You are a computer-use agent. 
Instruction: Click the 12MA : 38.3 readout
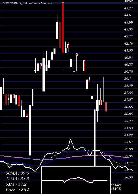tap(17, 179)
